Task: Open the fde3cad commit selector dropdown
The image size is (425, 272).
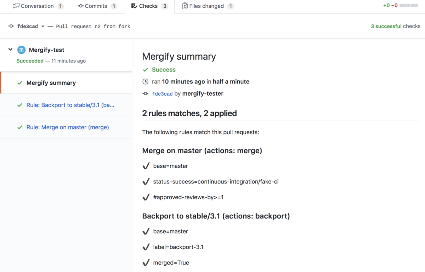Action: [42, 26]
